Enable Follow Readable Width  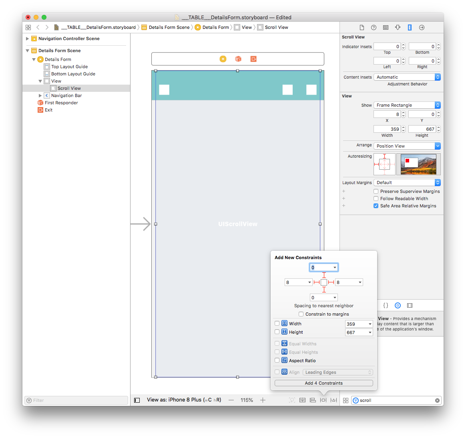(376, 199)
